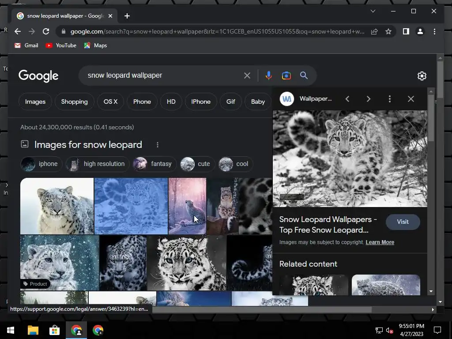
Task: Click horizontal scrollbar right arrow
Action: click(x=433, y=309)
